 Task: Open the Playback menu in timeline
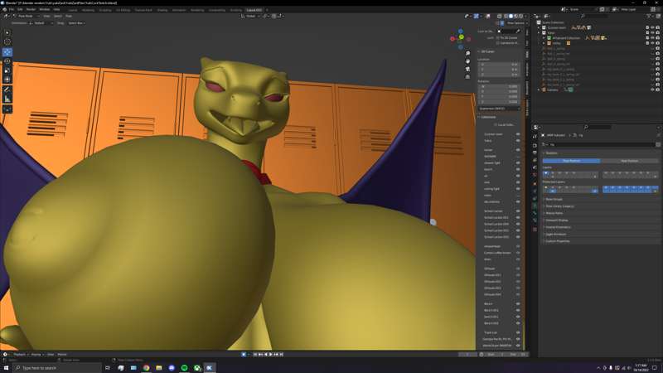20,355
